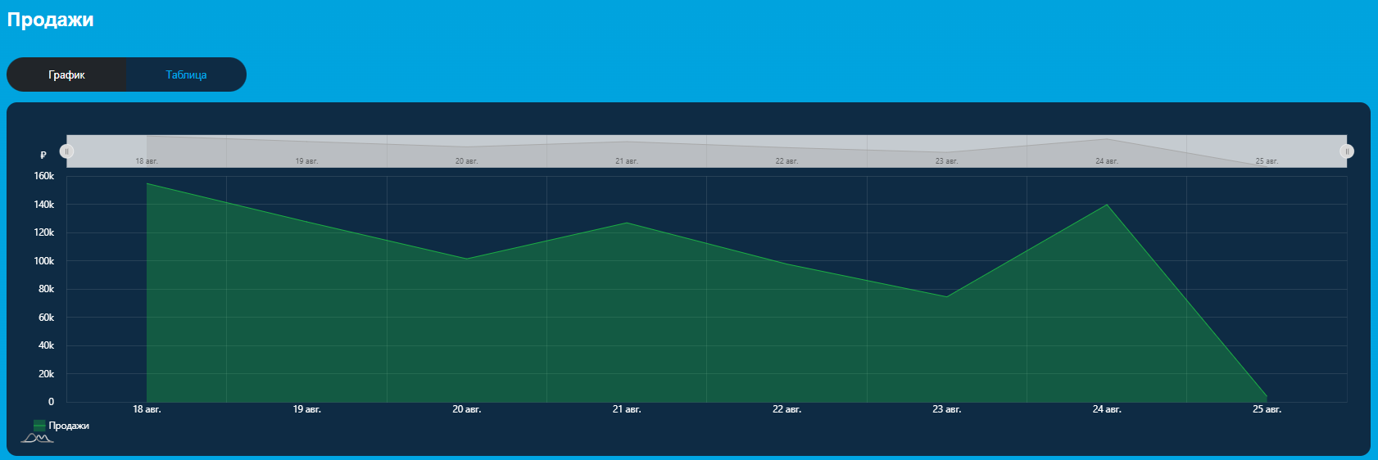Click the Продажи legend label text

coord(69,426)
